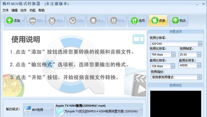Image resolution: width=207 pixels, height=117 pixels.
Task: Expand the 视频缩放 保持原视频模式 dropdown
Action: click(x=199, y=77)
